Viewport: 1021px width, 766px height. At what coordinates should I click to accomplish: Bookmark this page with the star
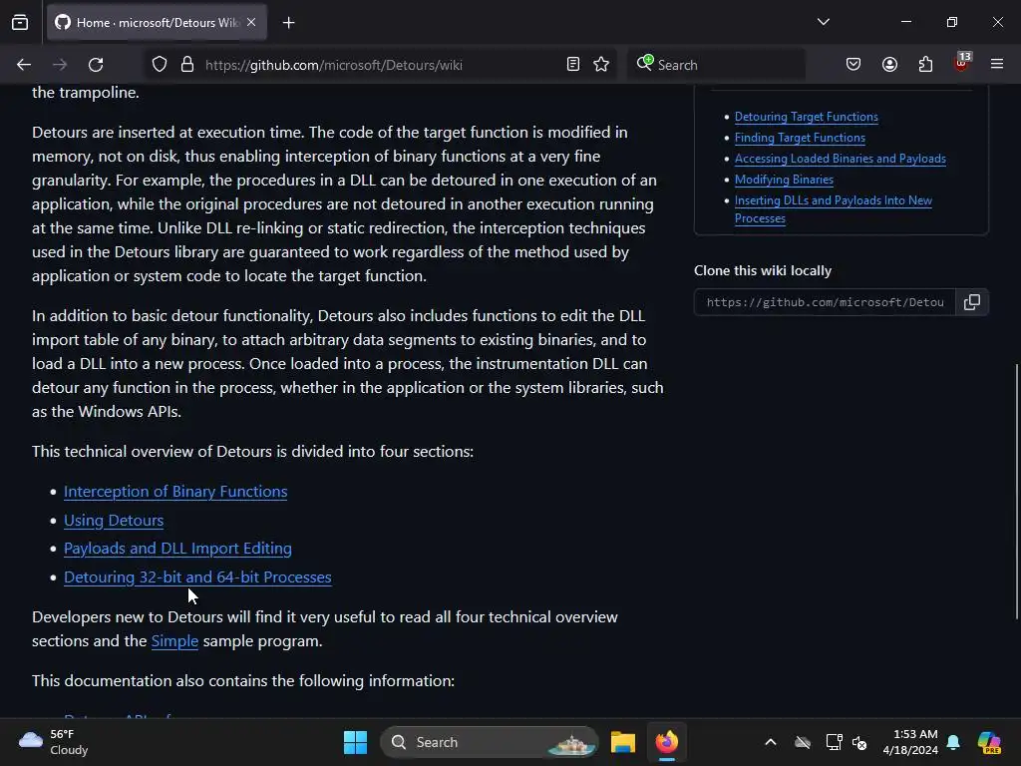tap(601, 65)
